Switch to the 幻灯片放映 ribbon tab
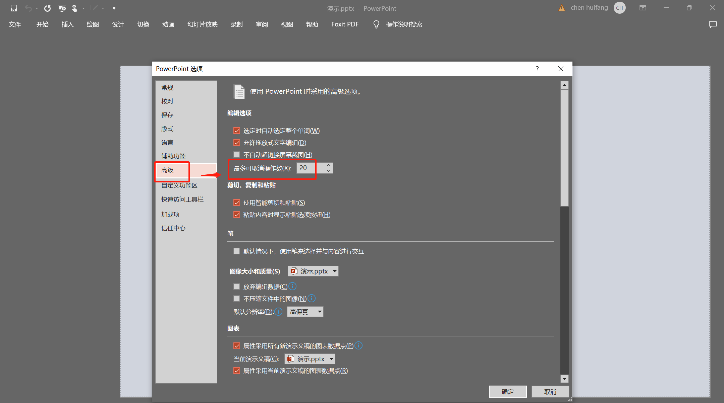Screen dimensions: 724x403 [x=203, y=24]
